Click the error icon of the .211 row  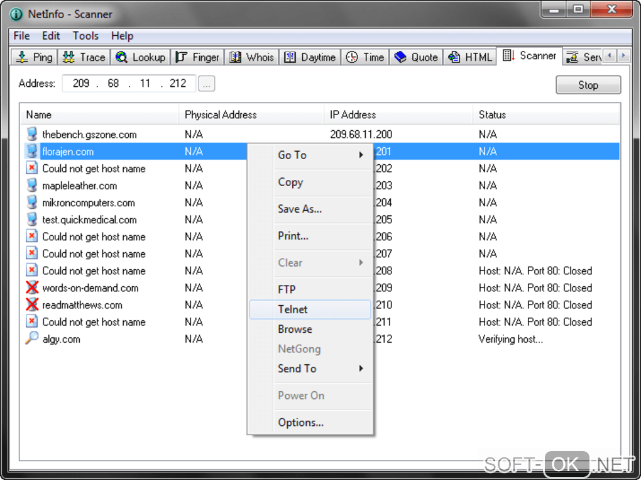point(32,321)
